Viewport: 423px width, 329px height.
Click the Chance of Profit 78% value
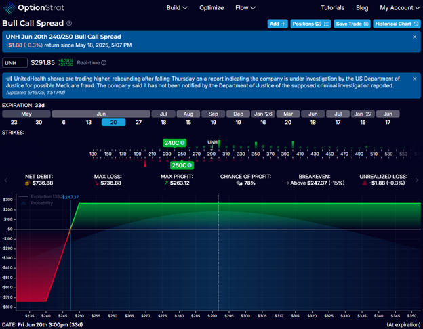tap(250, 183)
